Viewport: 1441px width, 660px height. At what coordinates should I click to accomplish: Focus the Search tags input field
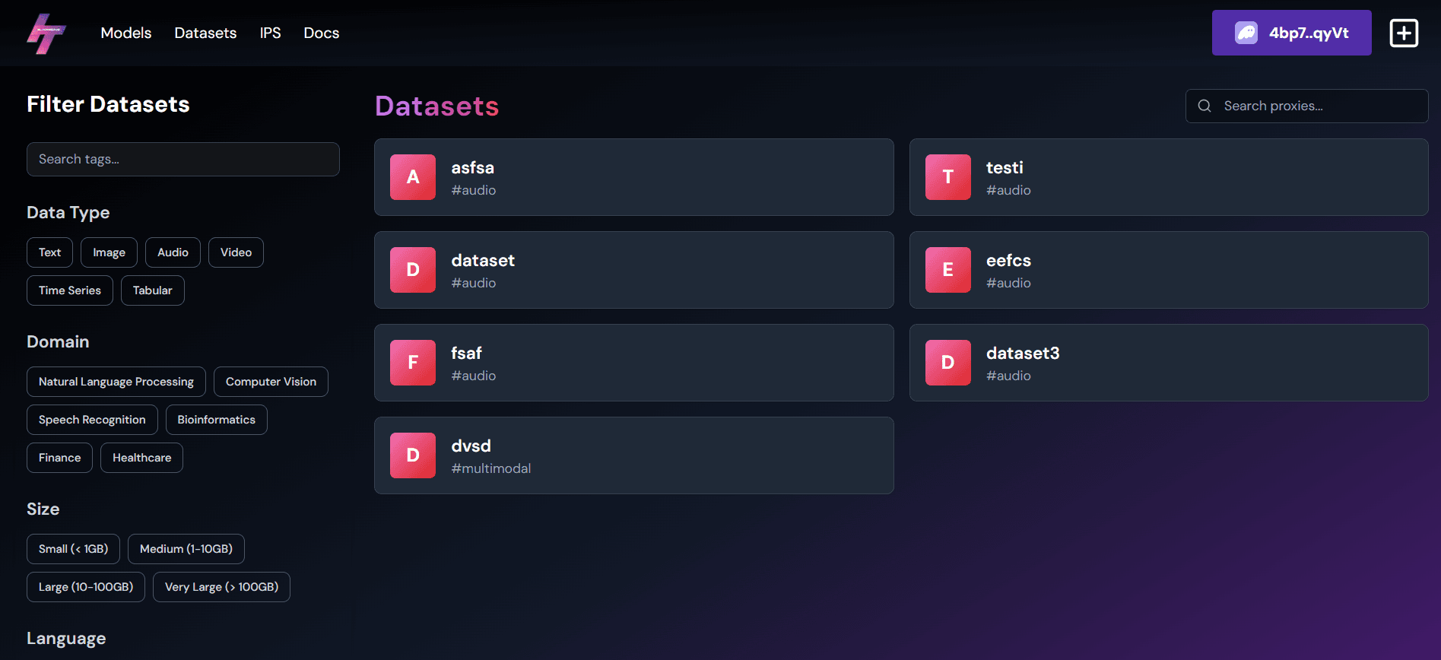point(183,159)
